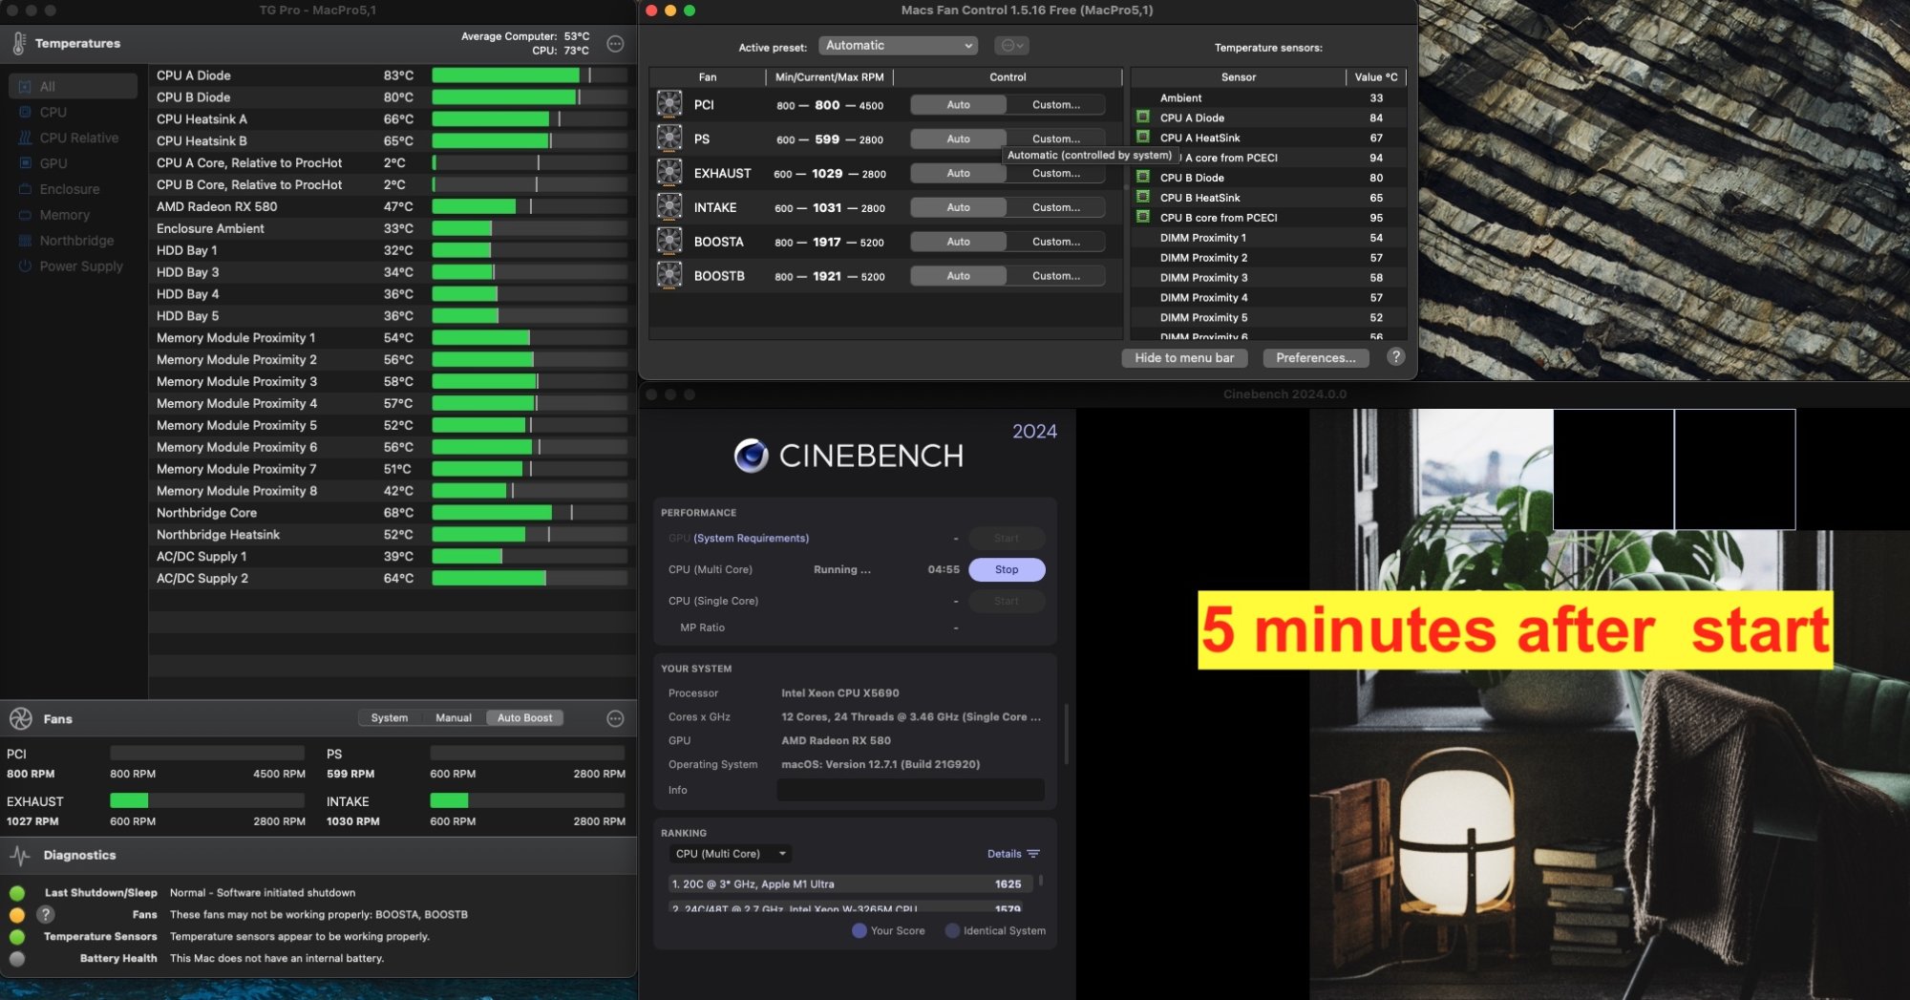
Task: Set PCI fan to Custom control
Action: tap(1056, 105)
